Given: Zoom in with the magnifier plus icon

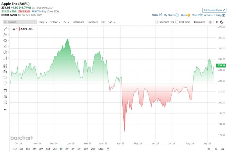Looking at the screenshot, I should 5,96.
